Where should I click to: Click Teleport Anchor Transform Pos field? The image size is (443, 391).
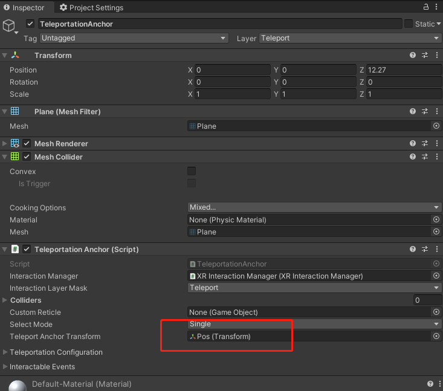click(309, 337)
